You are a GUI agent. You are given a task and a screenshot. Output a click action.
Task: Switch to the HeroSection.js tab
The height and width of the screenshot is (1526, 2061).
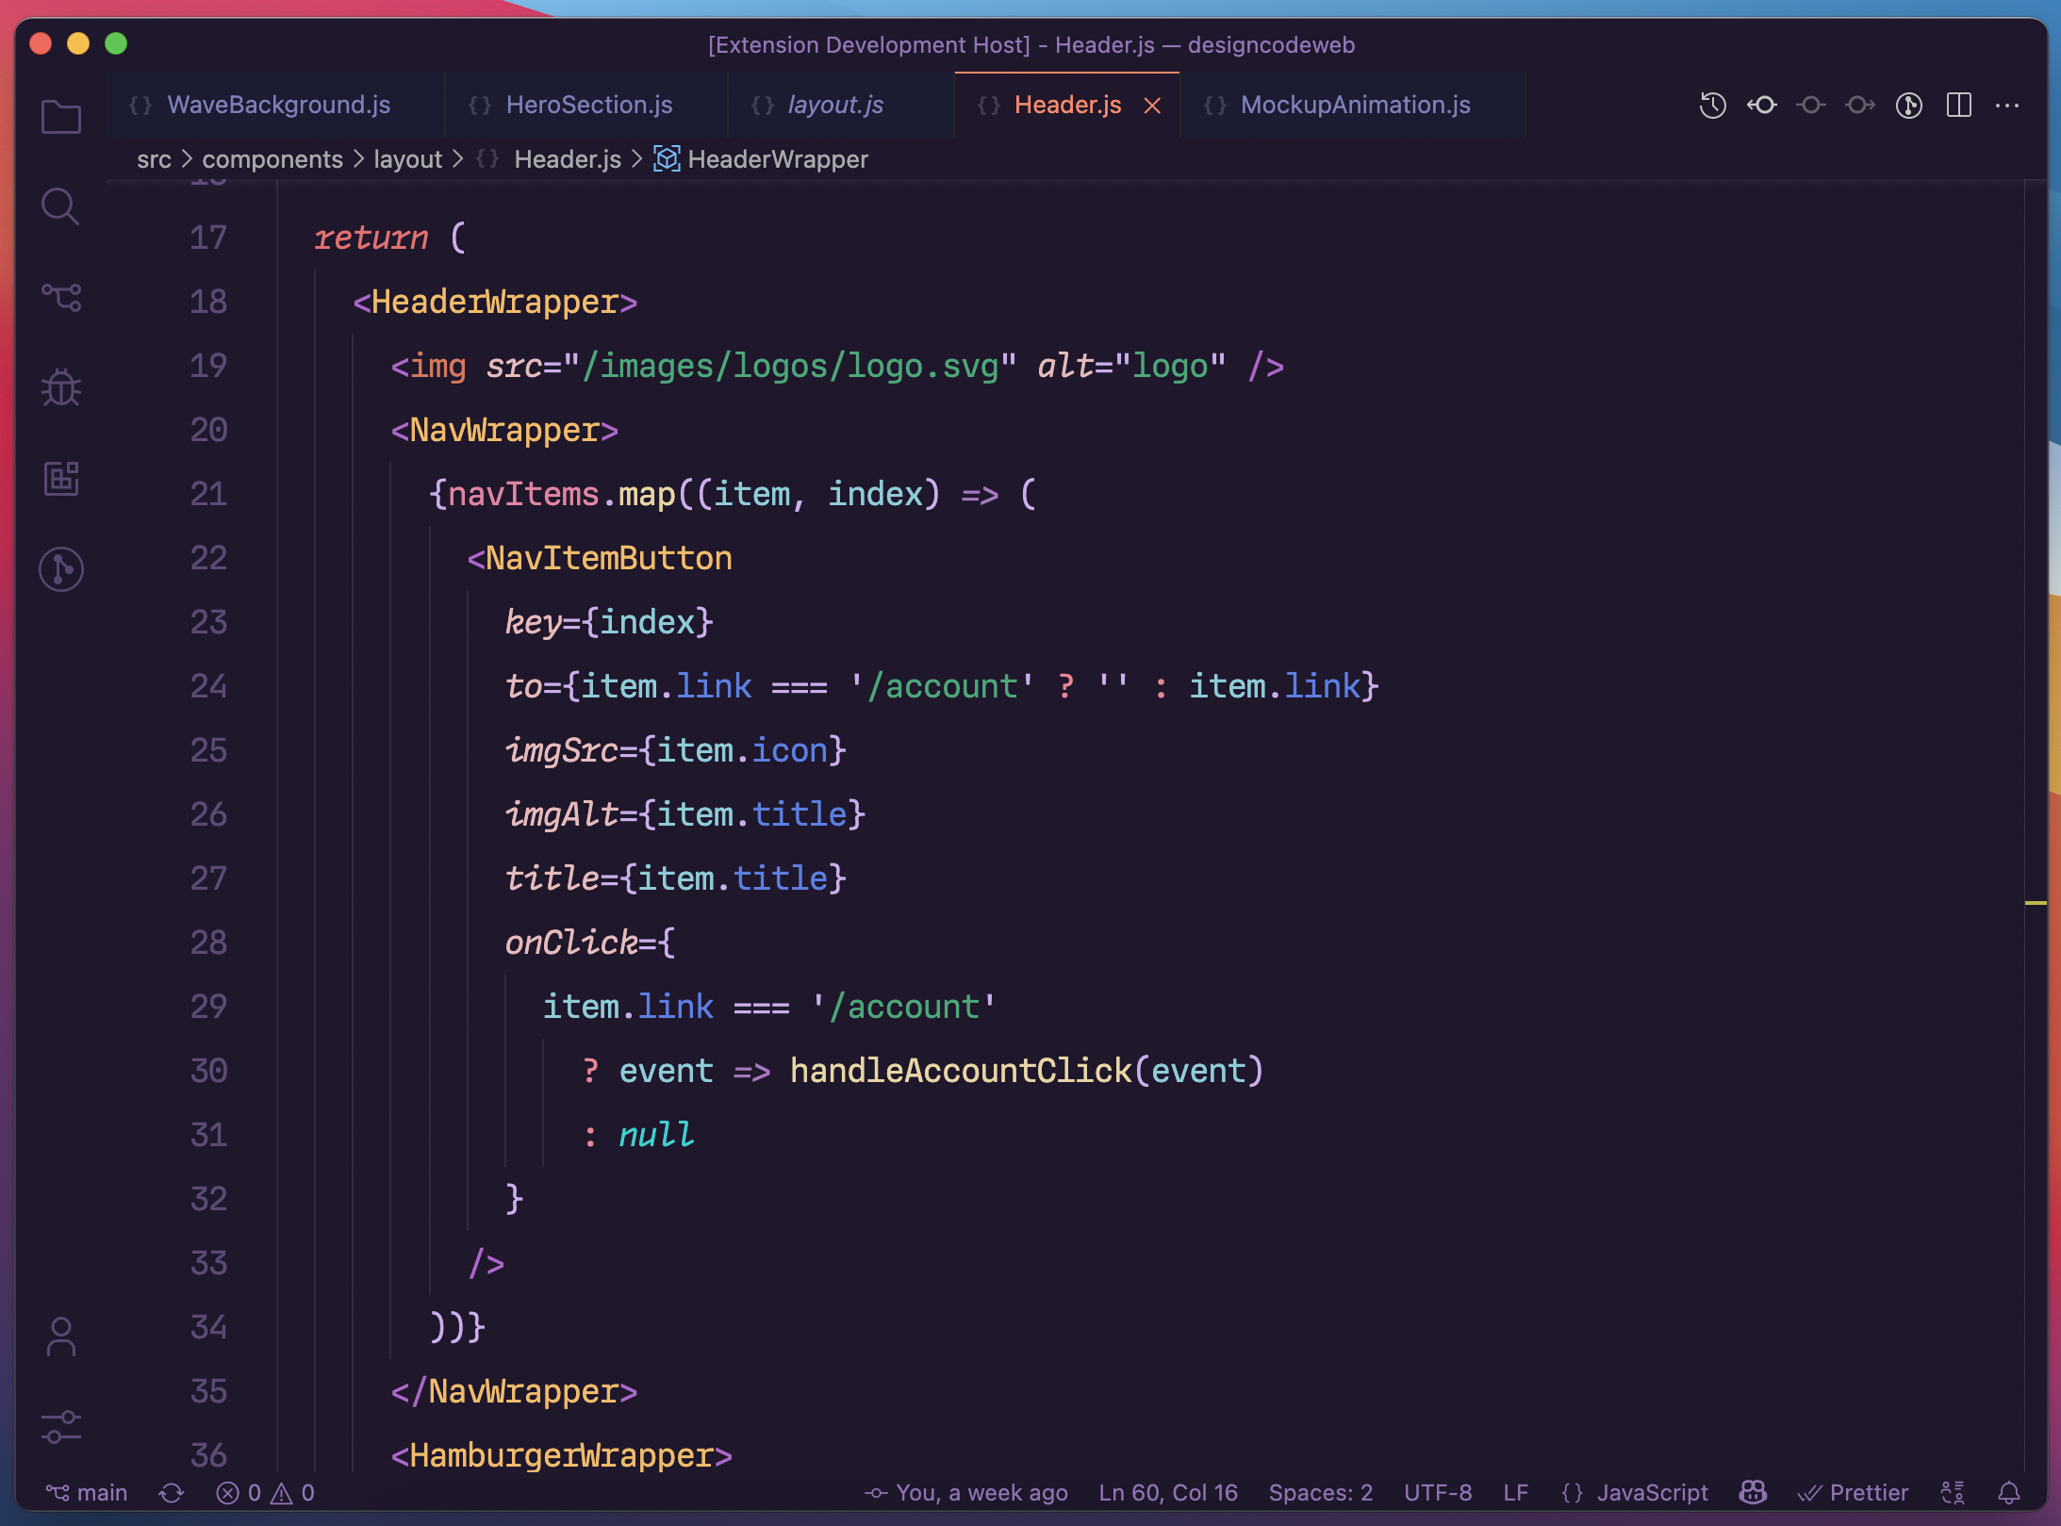(x=588, y=105)
